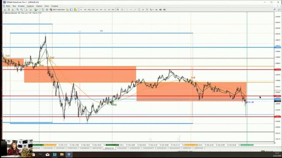The image size is (282, 158).
Task: Open the search magnifier icon at top right
Action: pos(275,10)
